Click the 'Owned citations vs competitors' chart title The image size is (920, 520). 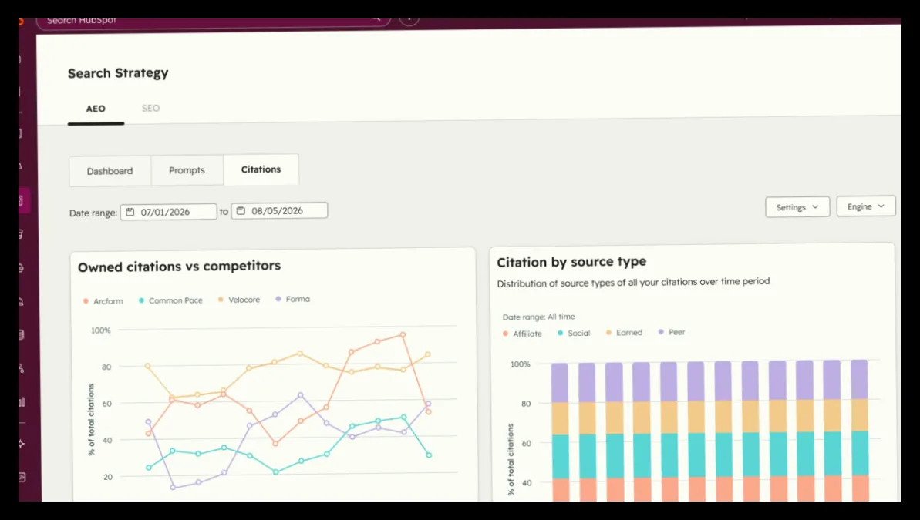point(179,266)
